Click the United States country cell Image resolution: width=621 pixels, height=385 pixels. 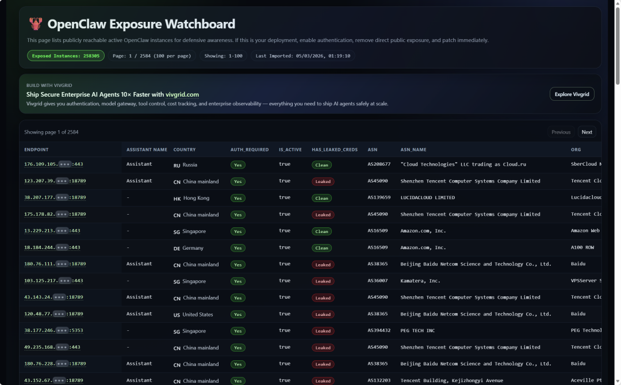(x=193, y=314)
